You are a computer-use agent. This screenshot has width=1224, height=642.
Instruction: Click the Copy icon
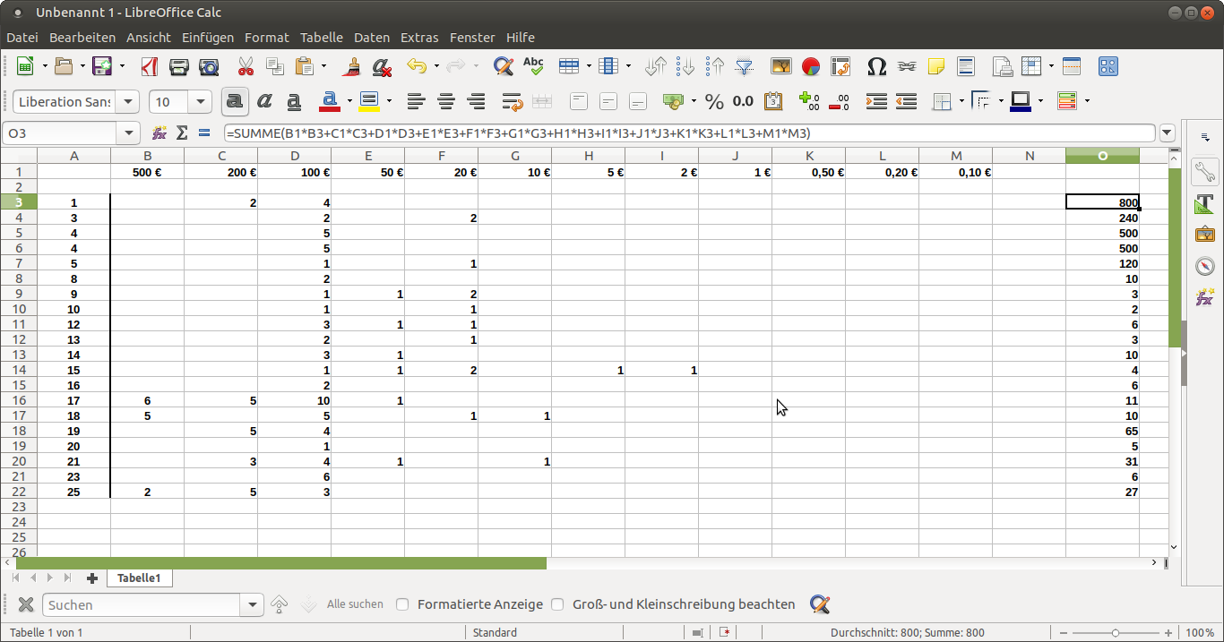pos(275,66)
